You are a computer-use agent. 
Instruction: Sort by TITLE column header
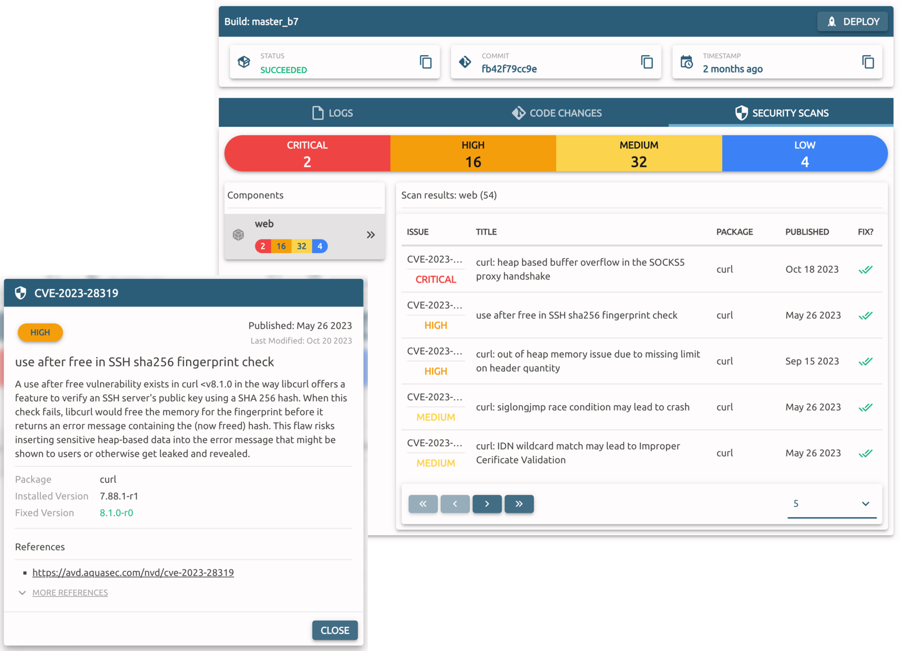point(486,232)
